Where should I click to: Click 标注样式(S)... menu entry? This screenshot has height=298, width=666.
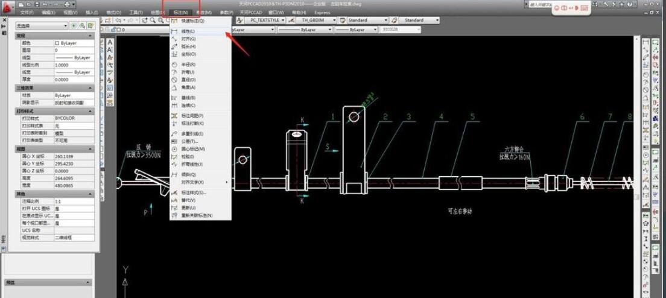194,192
